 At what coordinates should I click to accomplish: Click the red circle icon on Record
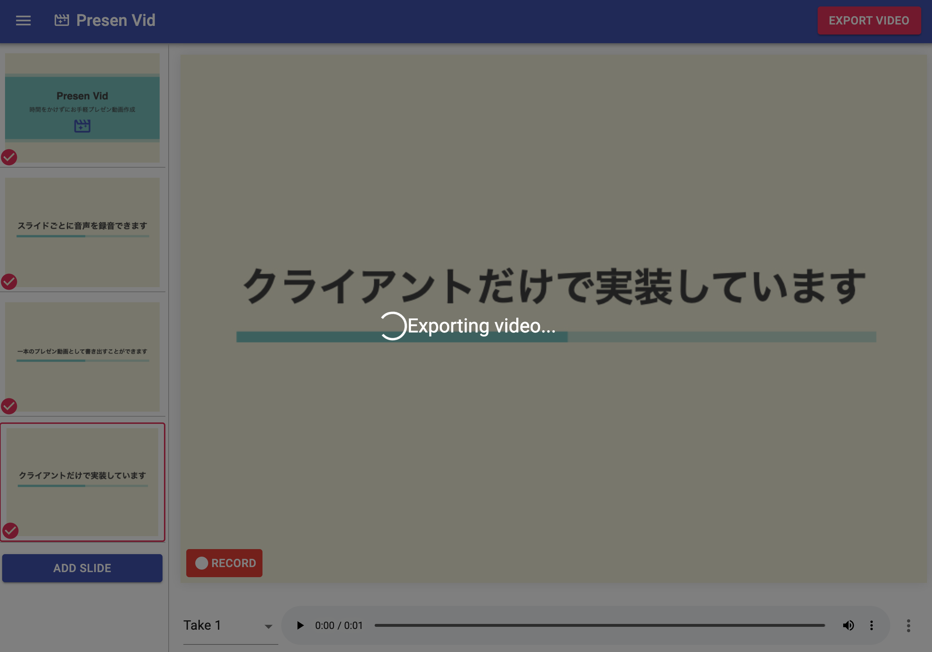pos(202,563)
